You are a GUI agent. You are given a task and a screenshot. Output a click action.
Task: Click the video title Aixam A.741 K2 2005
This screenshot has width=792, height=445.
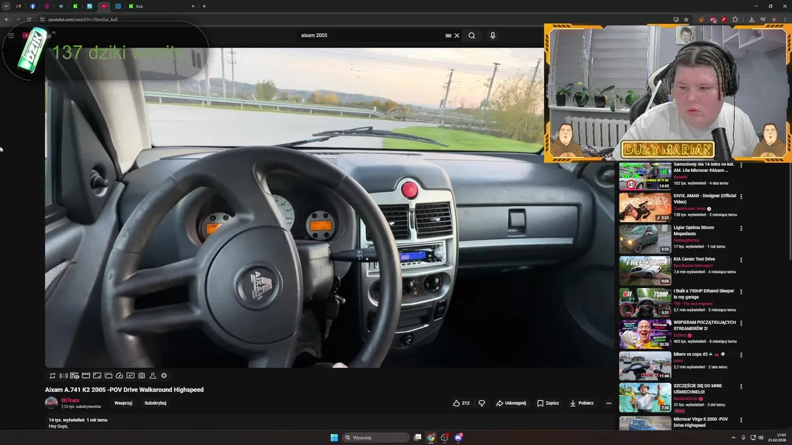[124, 390]
